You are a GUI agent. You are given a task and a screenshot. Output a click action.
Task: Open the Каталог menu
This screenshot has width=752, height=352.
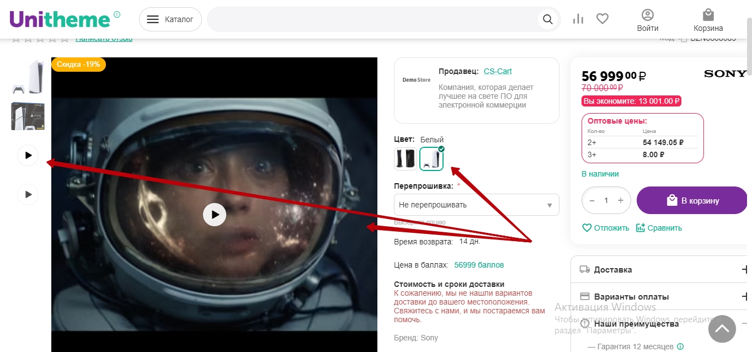tap(170, 19)
